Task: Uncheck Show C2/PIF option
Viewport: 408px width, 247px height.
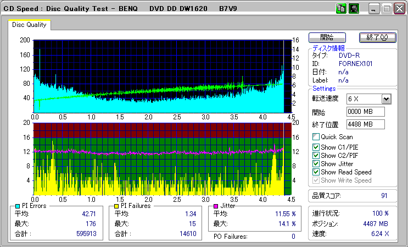Action: coord(316,155)
